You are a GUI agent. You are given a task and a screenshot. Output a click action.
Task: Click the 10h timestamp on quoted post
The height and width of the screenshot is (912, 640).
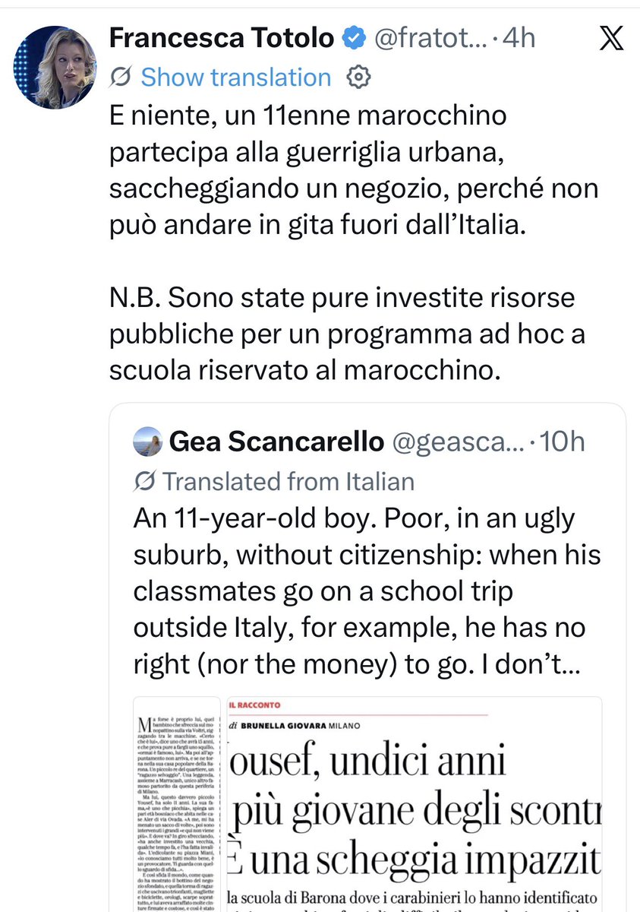tap(565, 442)
